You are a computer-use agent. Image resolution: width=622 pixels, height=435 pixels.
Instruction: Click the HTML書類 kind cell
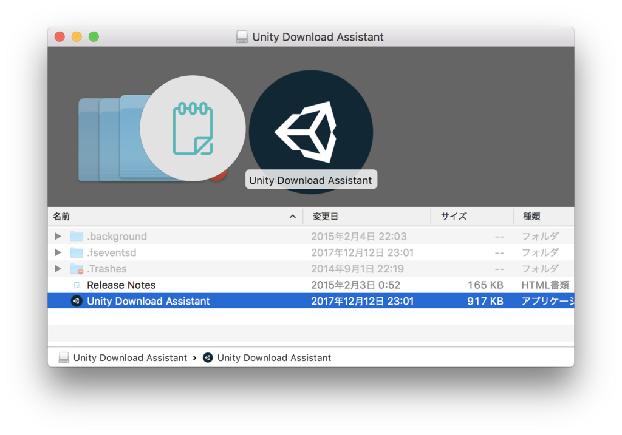545,285
